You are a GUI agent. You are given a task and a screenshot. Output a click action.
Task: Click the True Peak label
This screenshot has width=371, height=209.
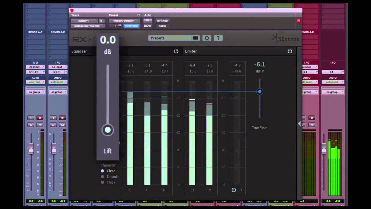[x=260, y=127]
